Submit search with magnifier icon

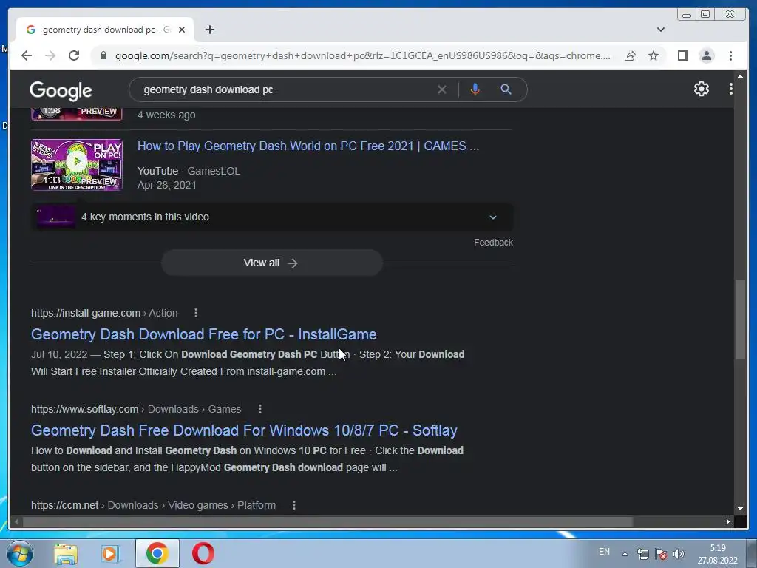pyautogui.click(x=506, y=89)
